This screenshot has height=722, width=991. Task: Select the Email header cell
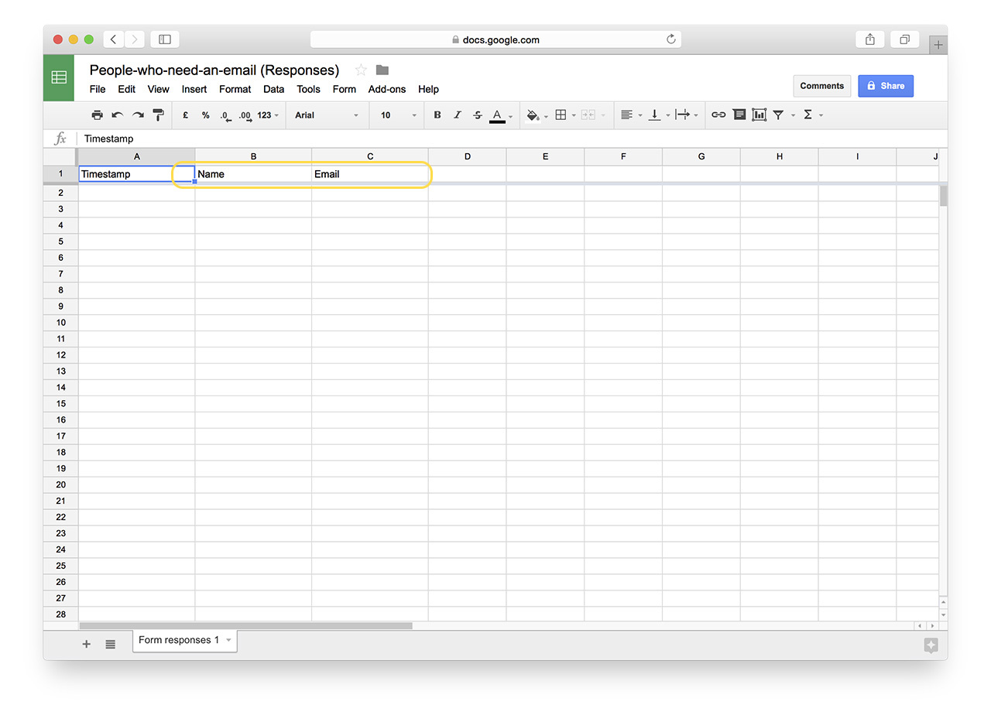pos(370,174)
